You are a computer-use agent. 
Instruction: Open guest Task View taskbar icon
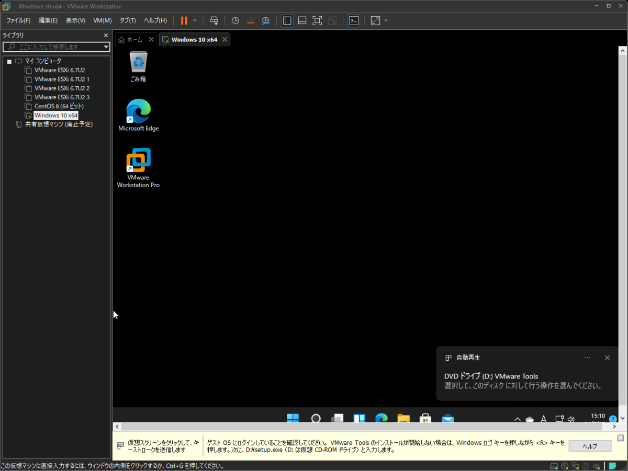coord(338,418)
